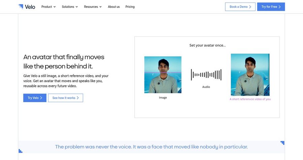Click arrow icon in Try for Free
Viewport: 303px width, 160px height.
pos(279,7)
